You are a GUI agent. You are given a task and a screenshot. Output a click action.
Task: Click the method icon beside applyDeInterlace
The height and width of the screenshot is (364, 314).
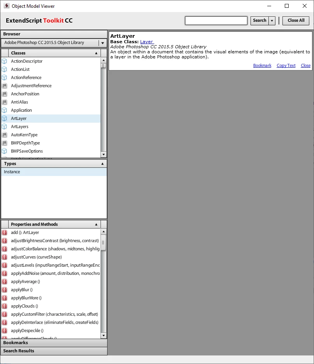[4, 322]
